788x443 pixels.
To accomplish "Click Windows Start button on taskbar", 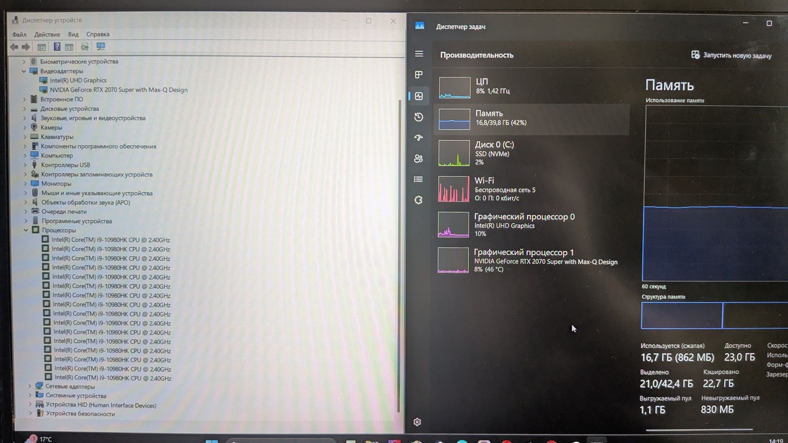I will (212, 441).
